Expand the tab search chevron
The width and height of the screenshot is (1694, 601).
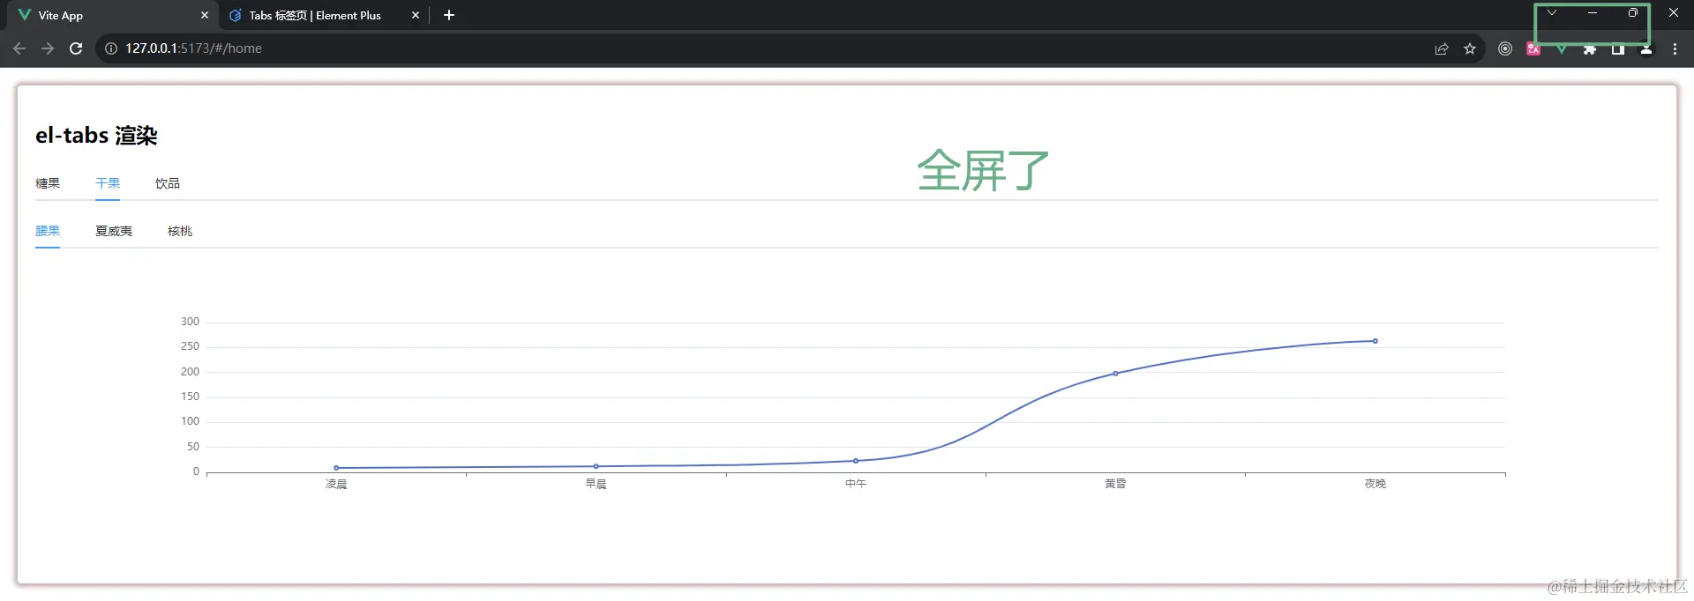point(1551,13)
